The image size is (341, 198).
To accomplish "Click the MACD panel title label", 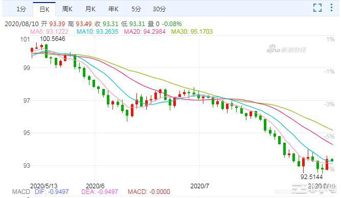I will tap(21, 192).
